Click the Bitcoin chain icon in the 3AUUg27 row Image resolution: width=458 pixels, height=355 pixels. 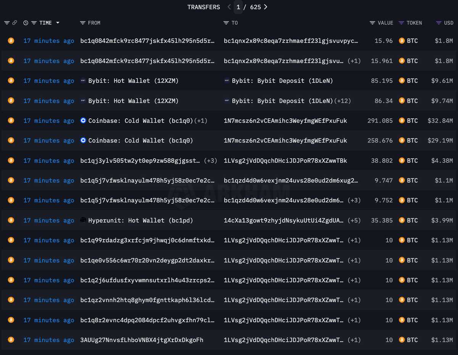pos(11,339)
